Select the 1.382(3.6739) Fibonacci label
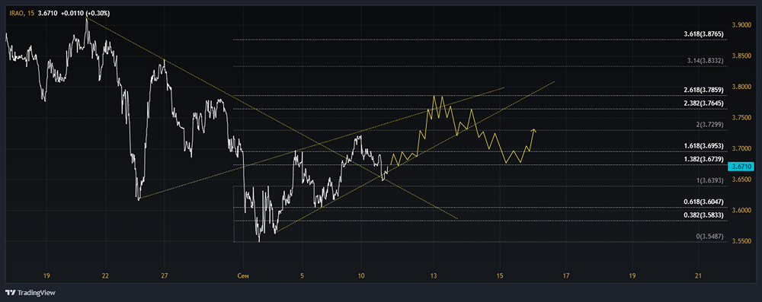This screenshot has height=302, width=762. pyautogui.click(x=703, y=159)
